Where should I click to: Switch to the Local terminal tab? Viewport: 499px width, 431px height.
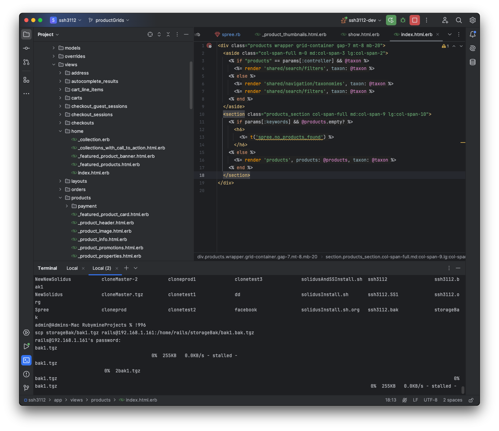pyautogui.click(x=72, y=268)
